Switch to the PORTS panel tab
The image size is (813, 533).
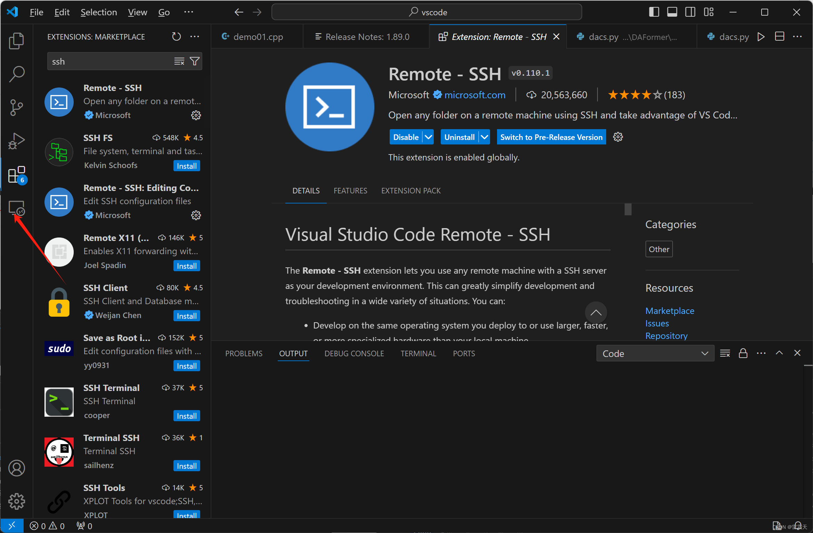pos(464,353)
